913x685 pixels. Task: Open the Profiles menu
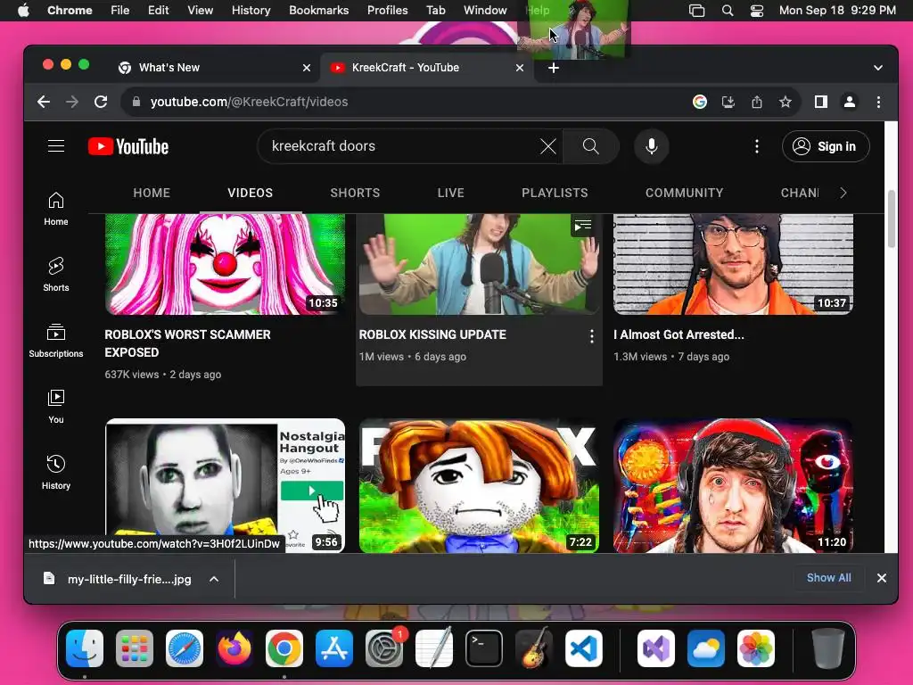(387, 11)
